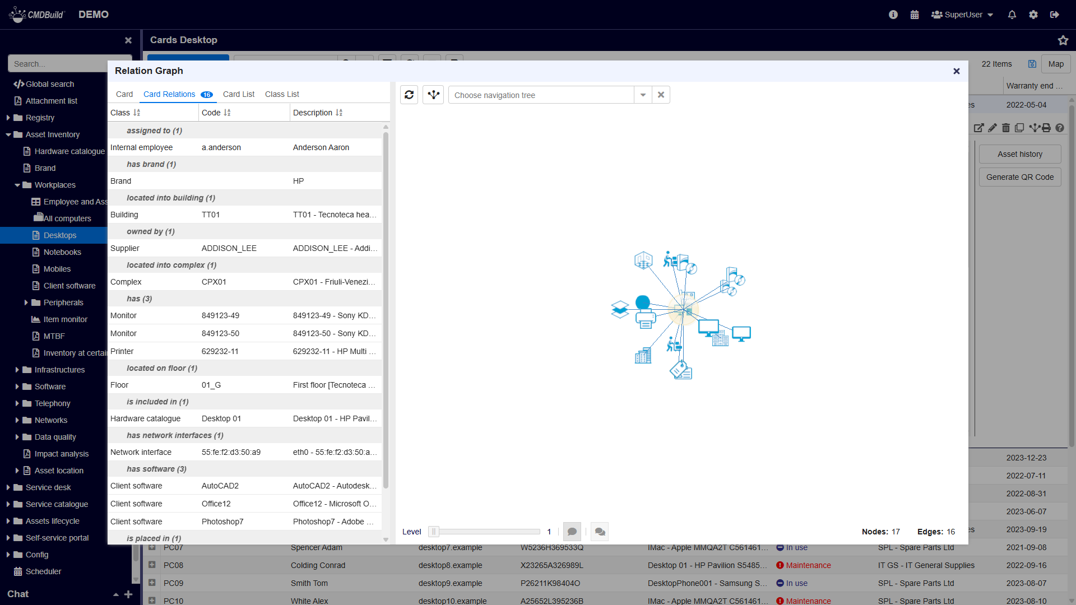Toggle all nodes labels button
The width and height of the screenshot is (1076, 605).
(x=600, y=532)
